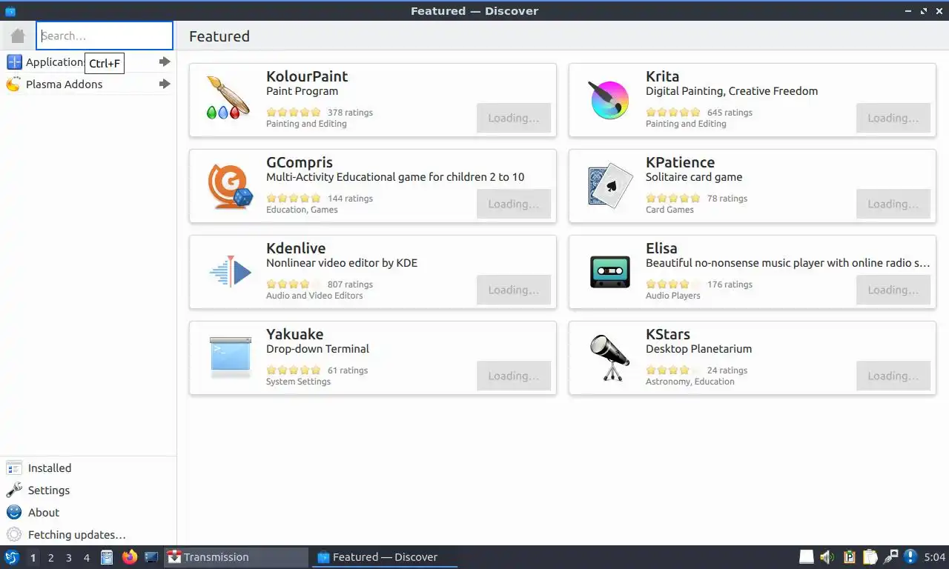
Task: Click the Installed list icon
Action: (14, 468)
